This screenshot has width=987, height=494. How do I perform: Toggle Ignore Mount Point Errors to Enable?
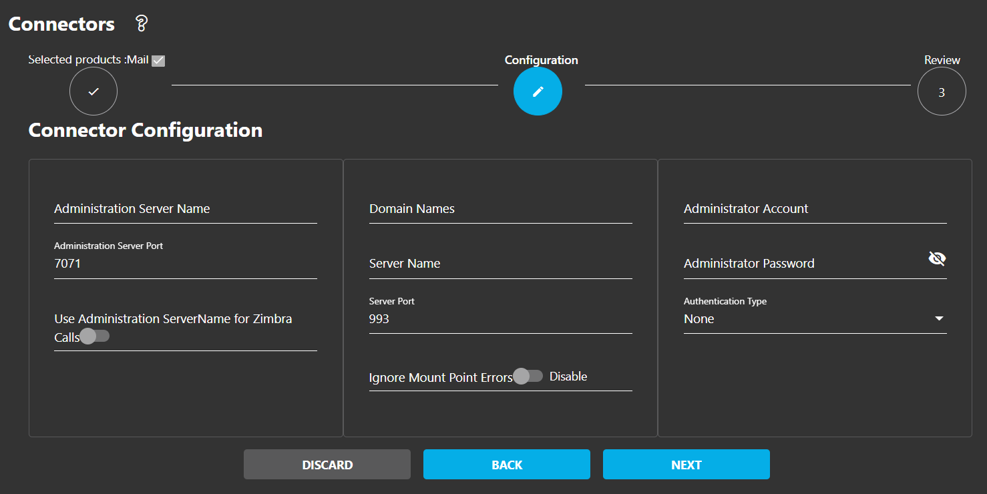528,376
